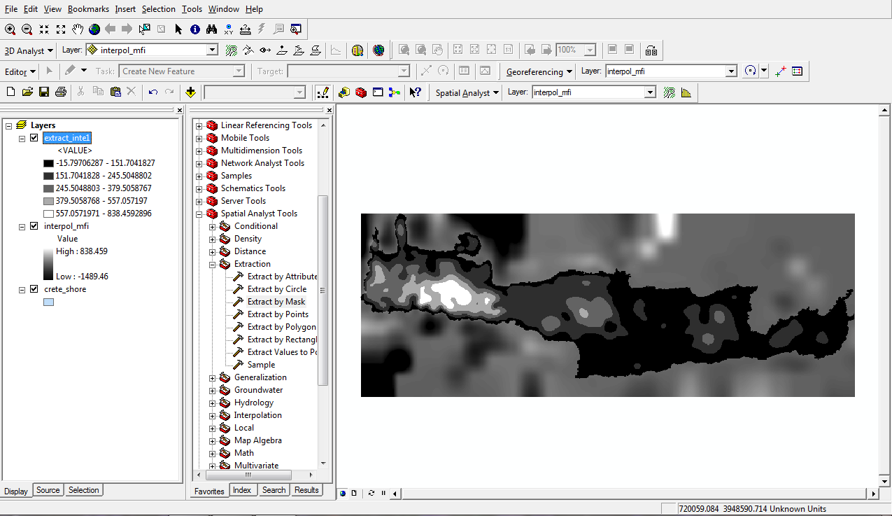892x516 pixels.
Task: Undo the last action
Action: 153,92
